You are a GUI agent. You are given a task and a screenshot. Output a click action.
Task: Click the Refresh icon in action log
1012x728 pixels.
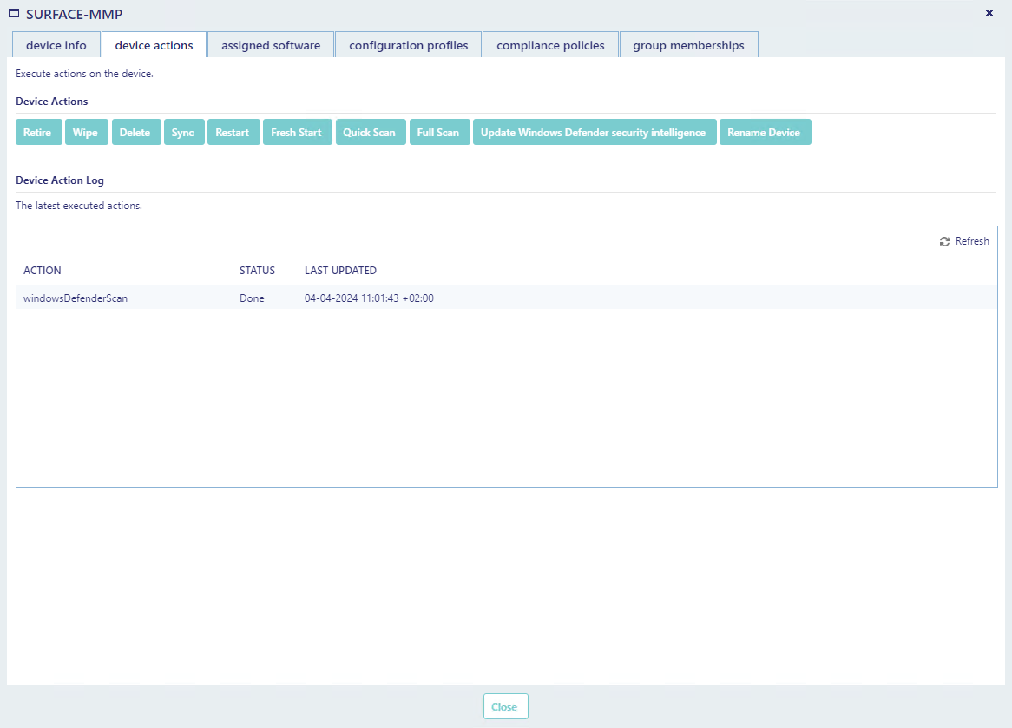944,242
